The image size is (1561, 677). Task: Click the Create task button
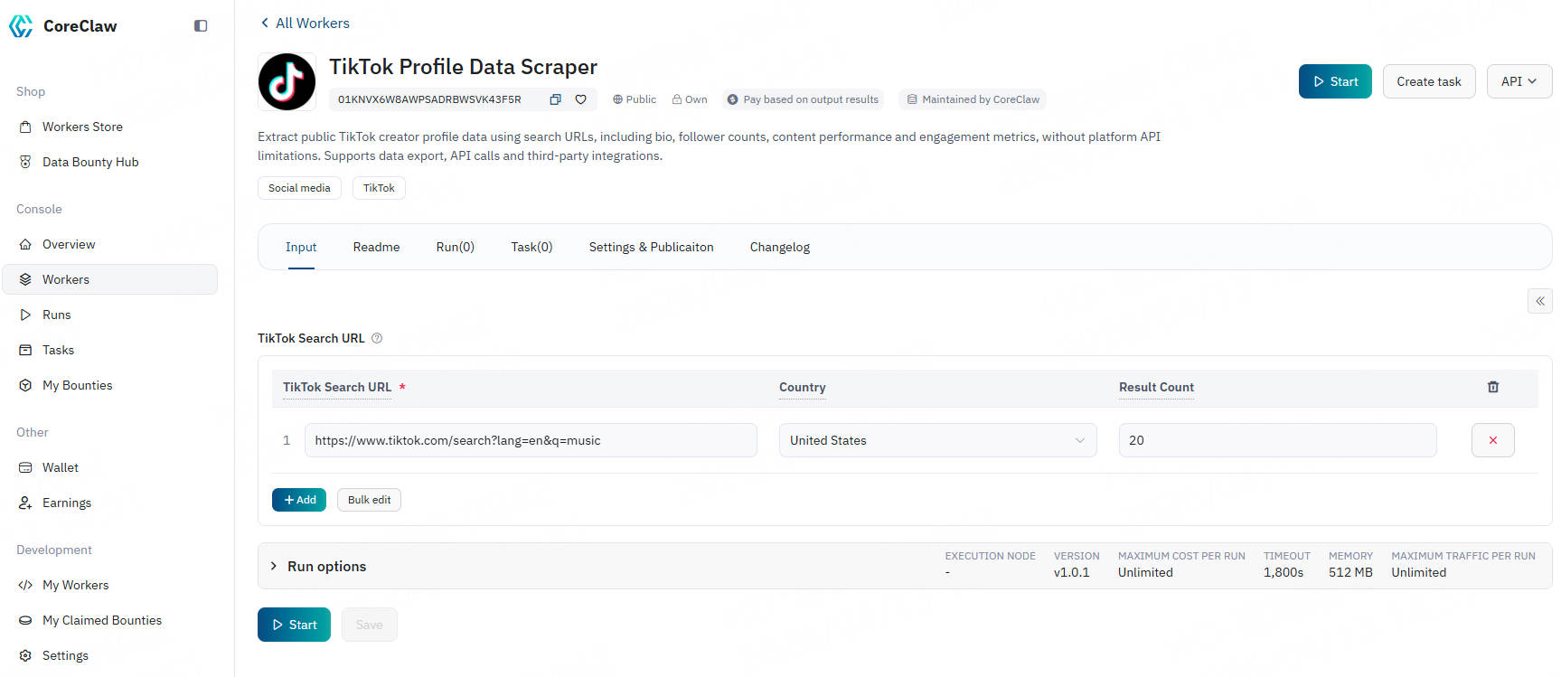pyautogui.click(x=1428, y=81)
